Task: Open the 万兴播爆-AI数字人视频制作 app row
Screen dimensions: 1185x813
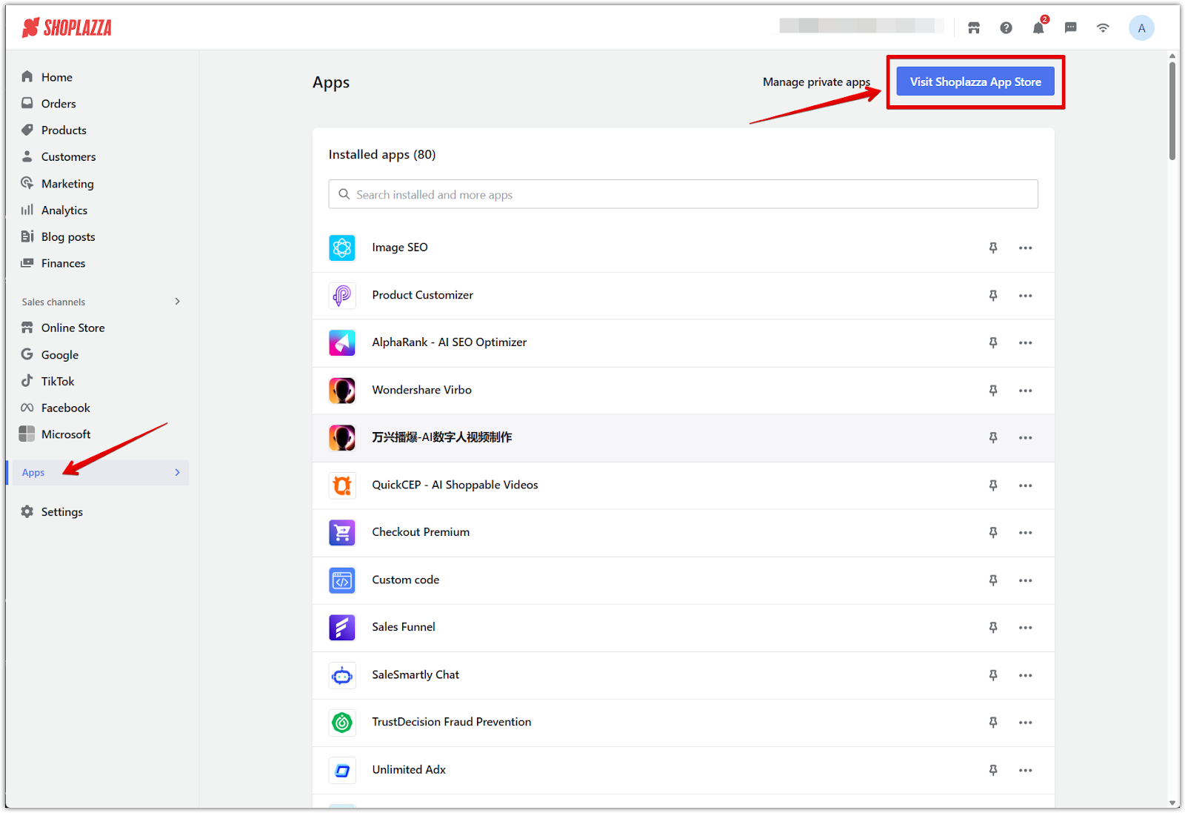Action: (x=683, y=438)
